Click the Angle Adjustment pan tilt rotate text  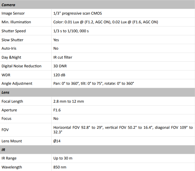coord(94,83)
